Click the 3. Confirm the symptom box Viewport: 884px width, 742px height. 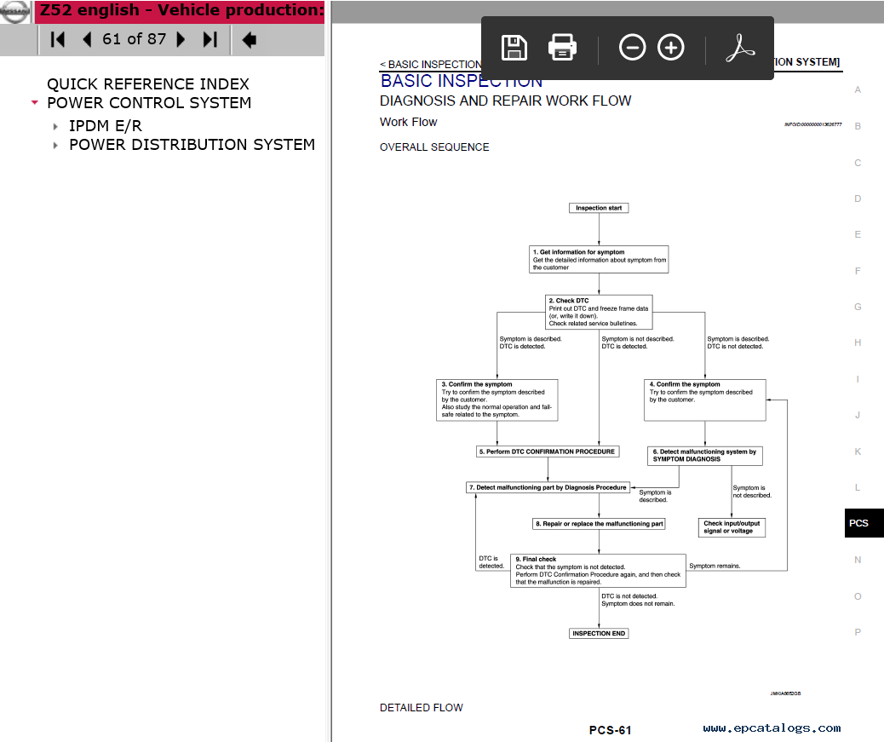[497, 400]
